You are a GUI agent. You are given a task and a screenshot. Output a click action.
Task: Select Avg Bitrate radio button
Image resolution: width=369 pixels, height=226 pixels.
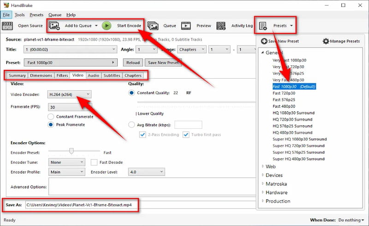pyautogui.click(x=131, y=125)
